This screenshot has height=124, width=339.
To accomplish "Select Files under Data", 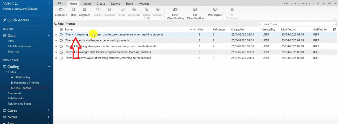I will [x=11, y=41].
